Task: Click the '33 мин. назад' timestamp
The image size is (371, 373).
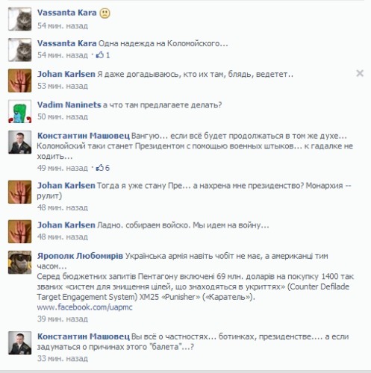Action: point(63,358)
